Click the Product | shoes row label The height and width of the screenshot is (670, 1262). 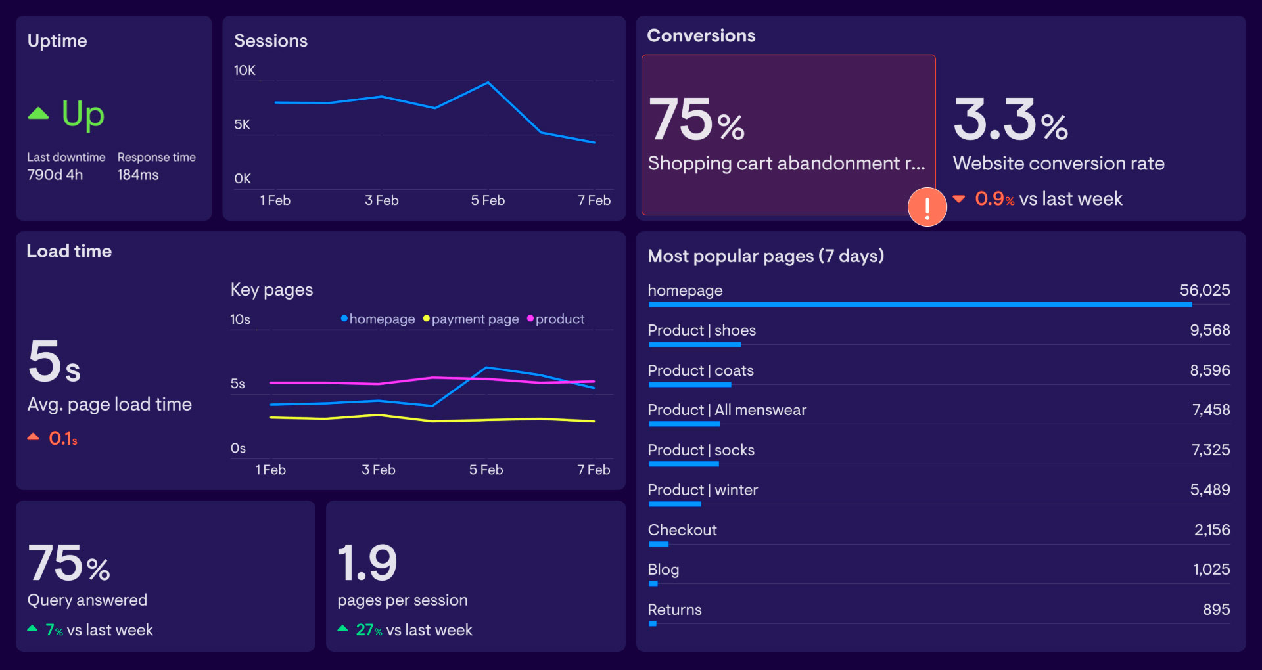click(x=701, y=330)
